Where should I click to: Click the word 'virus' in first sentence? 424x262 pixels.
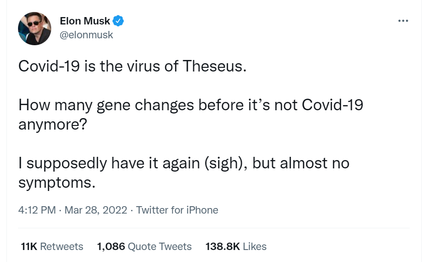tap(140, 66)
